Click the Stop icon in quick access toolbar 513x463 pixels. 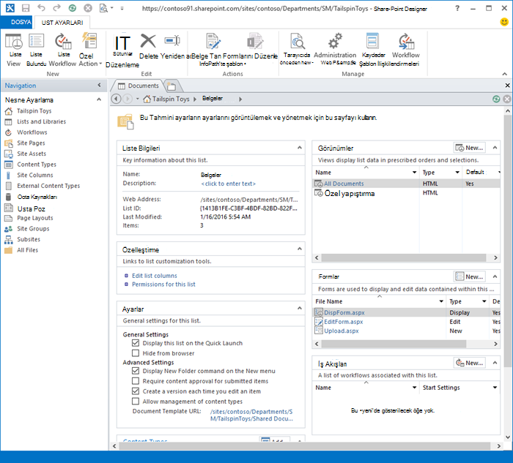pos(88,8)
